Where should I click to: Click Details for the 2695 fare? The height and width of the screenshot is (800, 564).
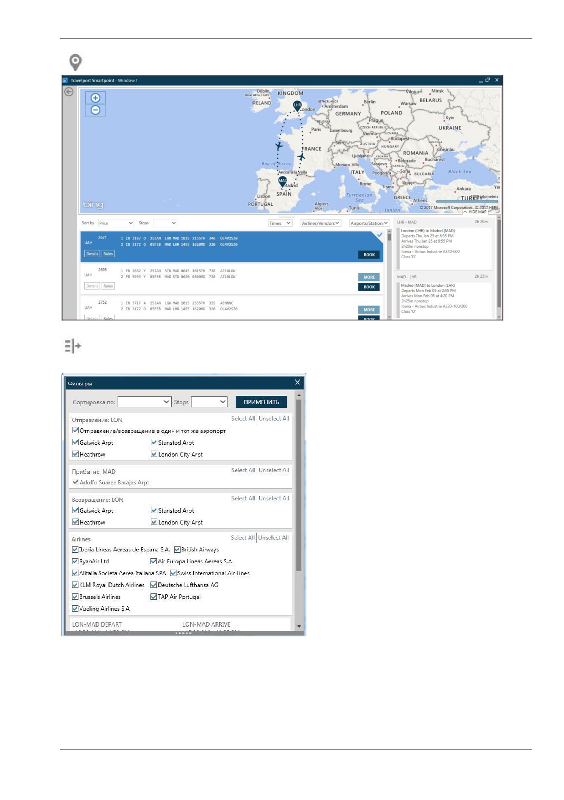click(x=92, y=286)
